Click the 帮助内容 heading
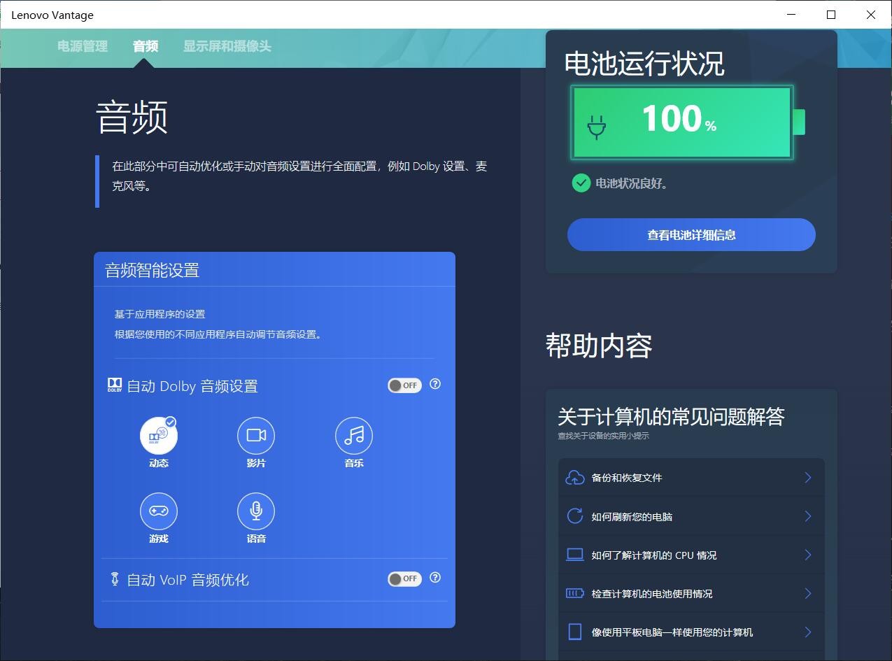Image resolution: width=892 pixels, height=661 pixels. 599,346
